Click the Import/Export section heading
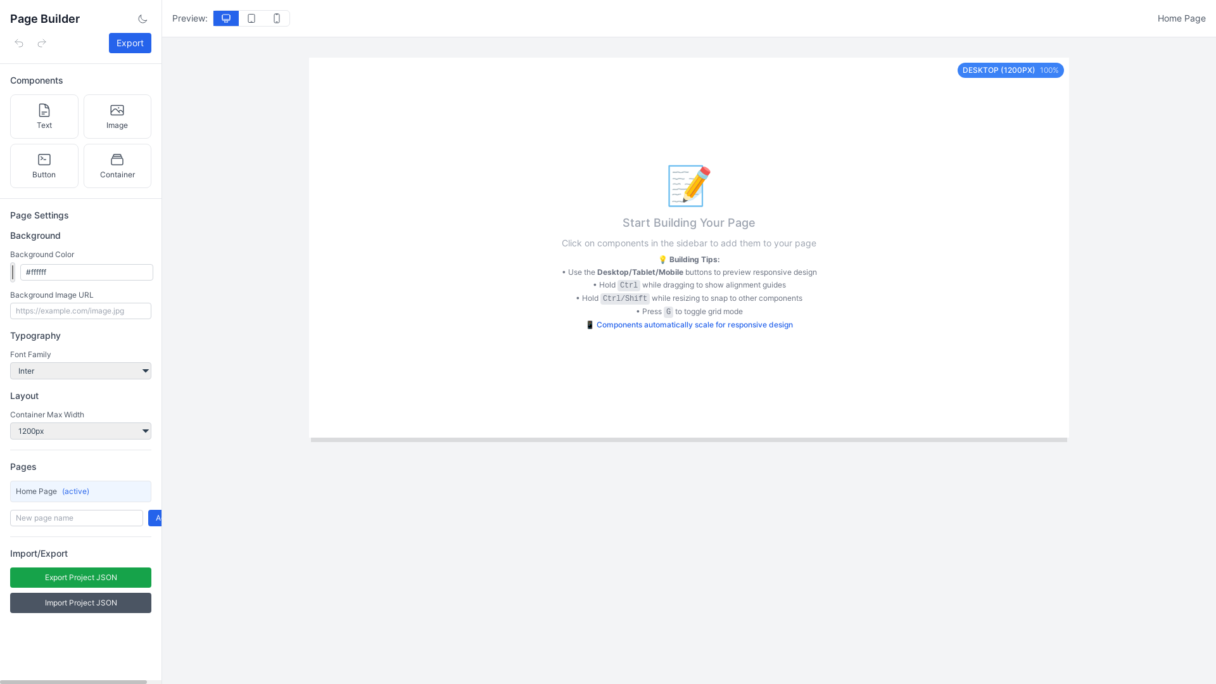Image resolution: width=1216 pixels, height=684 pixels. tap(39, 554)
